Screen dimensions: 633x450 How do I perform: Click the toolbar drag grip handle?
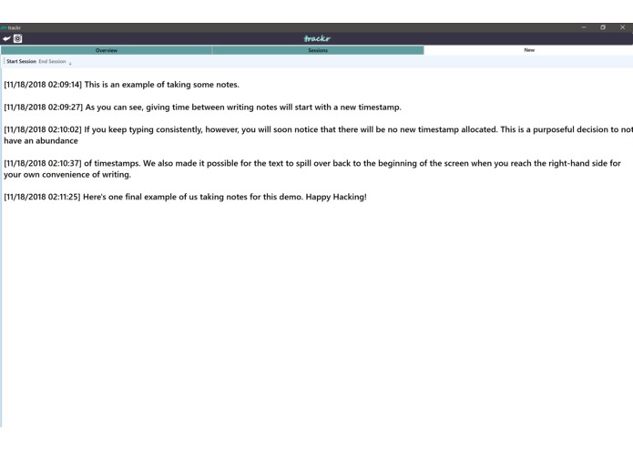pyautogui.click(x=4, y=61)
